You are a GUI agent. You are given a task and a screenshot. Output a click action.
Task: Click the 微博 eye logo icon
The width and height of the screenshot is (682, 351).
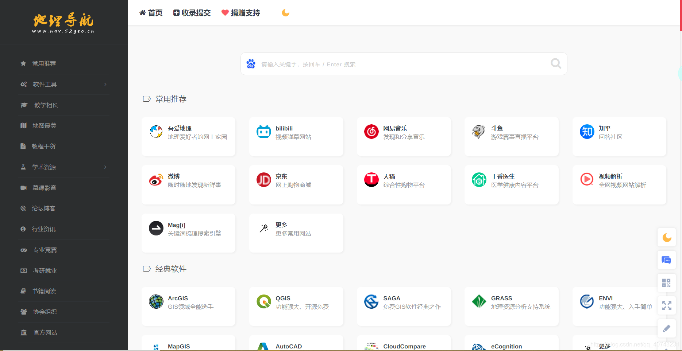[x=156, y=180]
